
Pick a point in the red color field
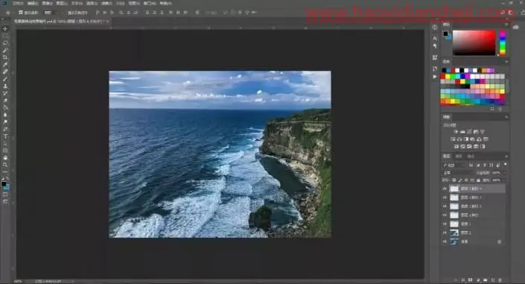474,43
